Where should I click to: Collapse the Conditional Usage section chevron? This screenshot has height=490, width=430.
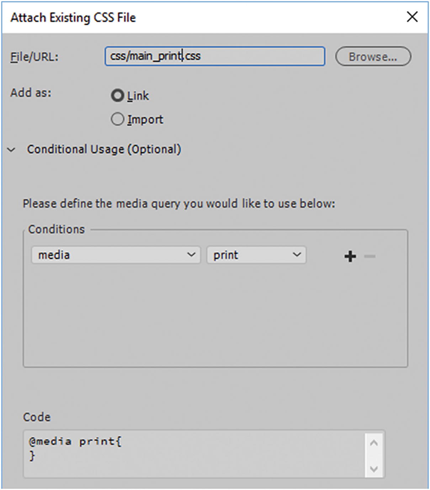11,149
